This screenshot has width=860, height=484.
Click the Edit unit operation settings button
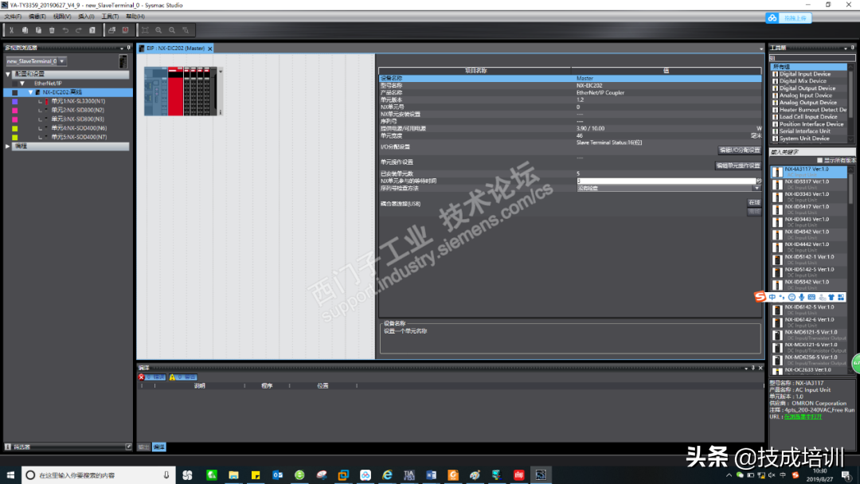point(738,166)
